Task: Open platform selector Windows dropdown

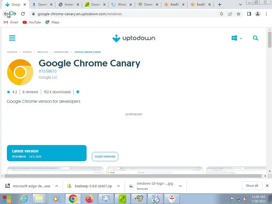Action: tap(237, 38)
